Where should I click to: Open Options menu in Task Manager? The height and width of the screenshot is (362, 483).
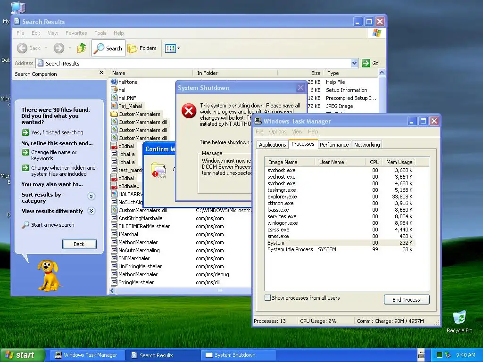(x=277, y=132)
